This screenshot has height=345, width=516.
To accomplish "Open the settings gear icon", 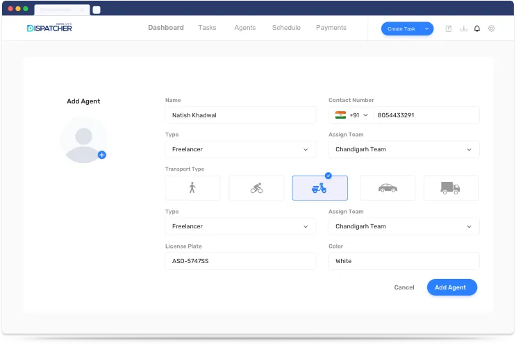I will click(x=492, y=28).
